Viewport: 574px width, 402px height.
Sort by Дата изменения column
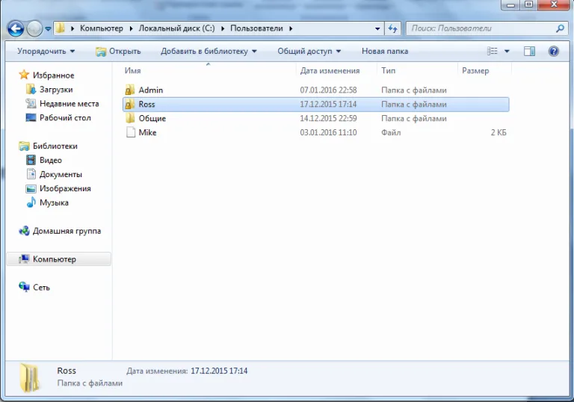coord(330,71)
